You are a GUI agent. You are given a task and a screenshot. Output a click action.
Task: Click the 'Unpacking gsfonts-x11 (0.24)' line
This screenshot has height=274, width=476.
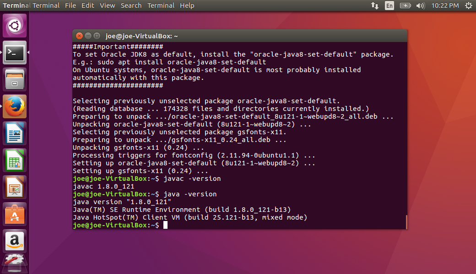coord(138,148)
